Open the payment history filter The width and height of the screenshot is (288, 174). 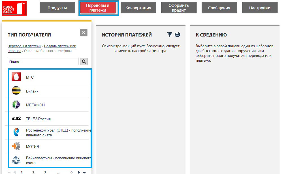(170, 34)
